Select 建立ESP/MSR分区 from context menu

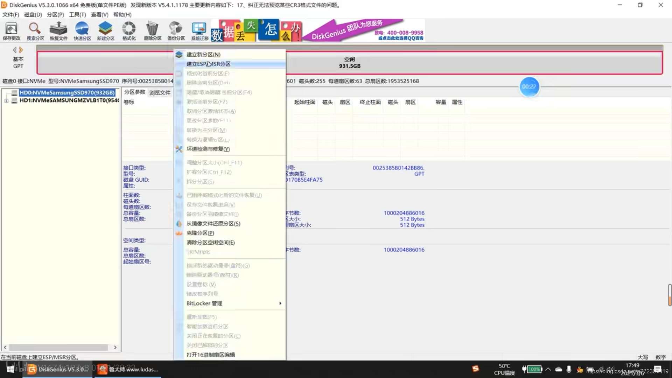209,64
